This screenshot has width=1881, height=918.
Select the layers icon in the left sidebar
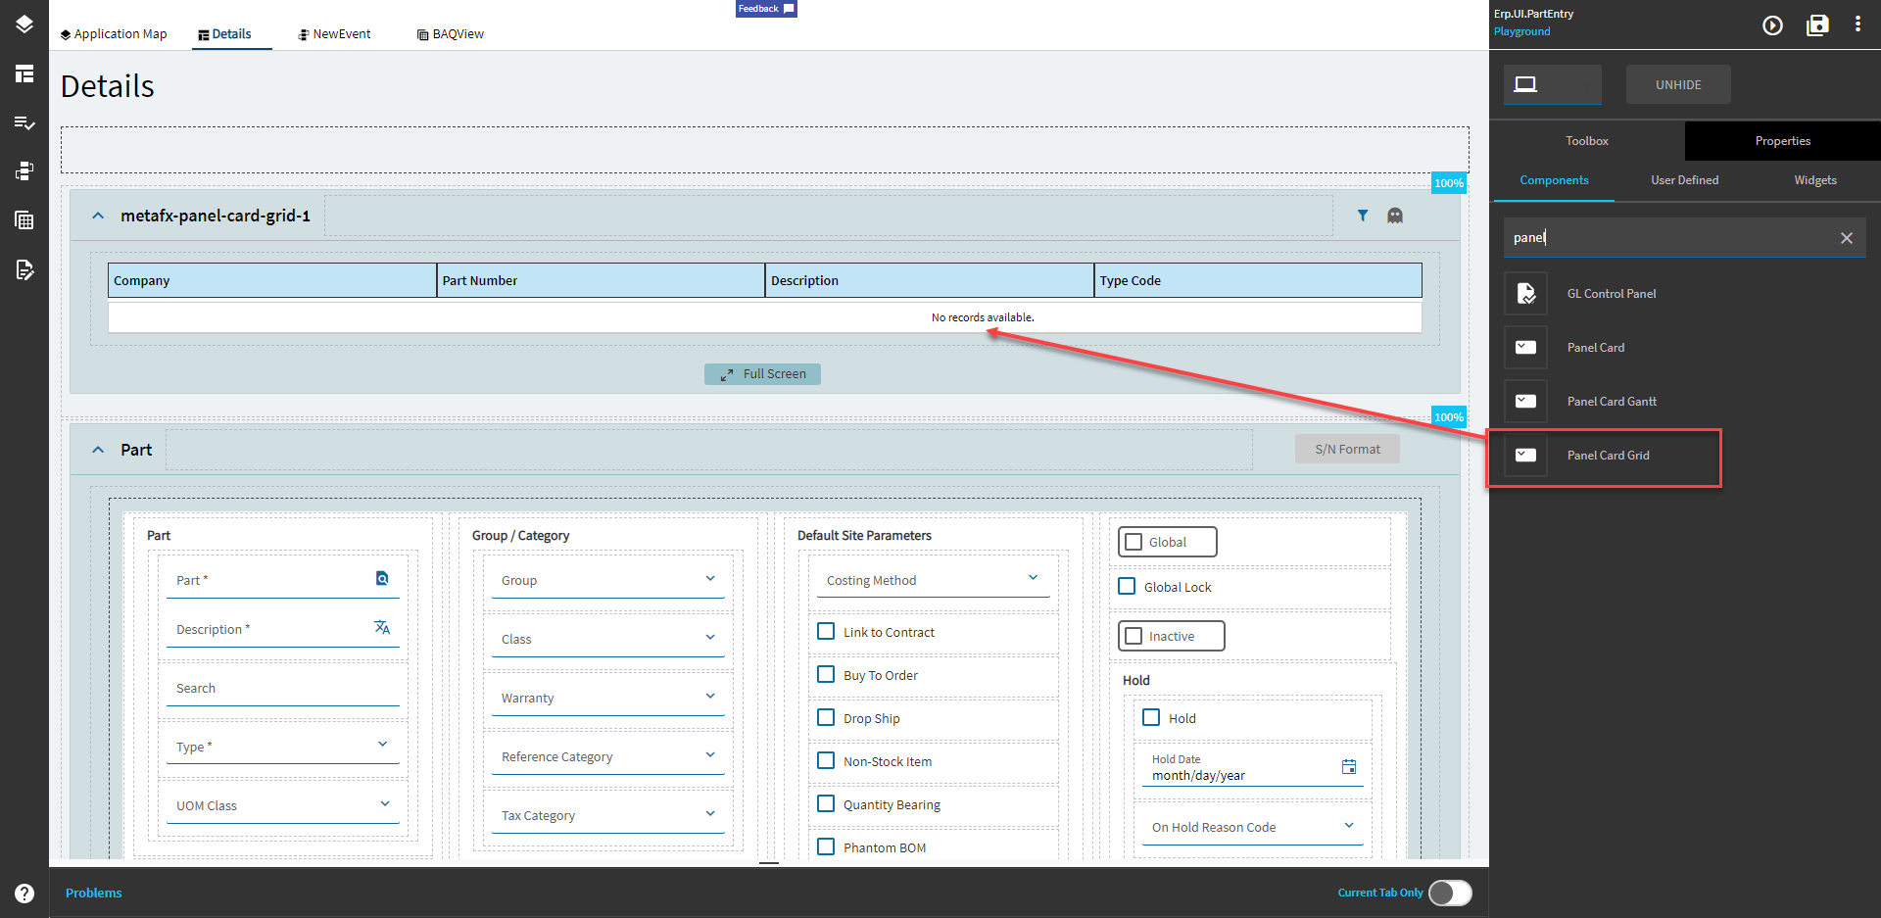pyautogui.click(x=24, y=24)
